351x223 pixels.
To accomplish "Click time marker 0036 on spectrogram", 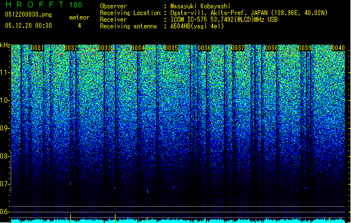I will [x=204, y=48].
